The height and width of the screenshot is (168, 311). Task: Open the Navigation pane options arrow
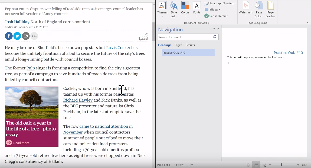[x=214, y=29]
